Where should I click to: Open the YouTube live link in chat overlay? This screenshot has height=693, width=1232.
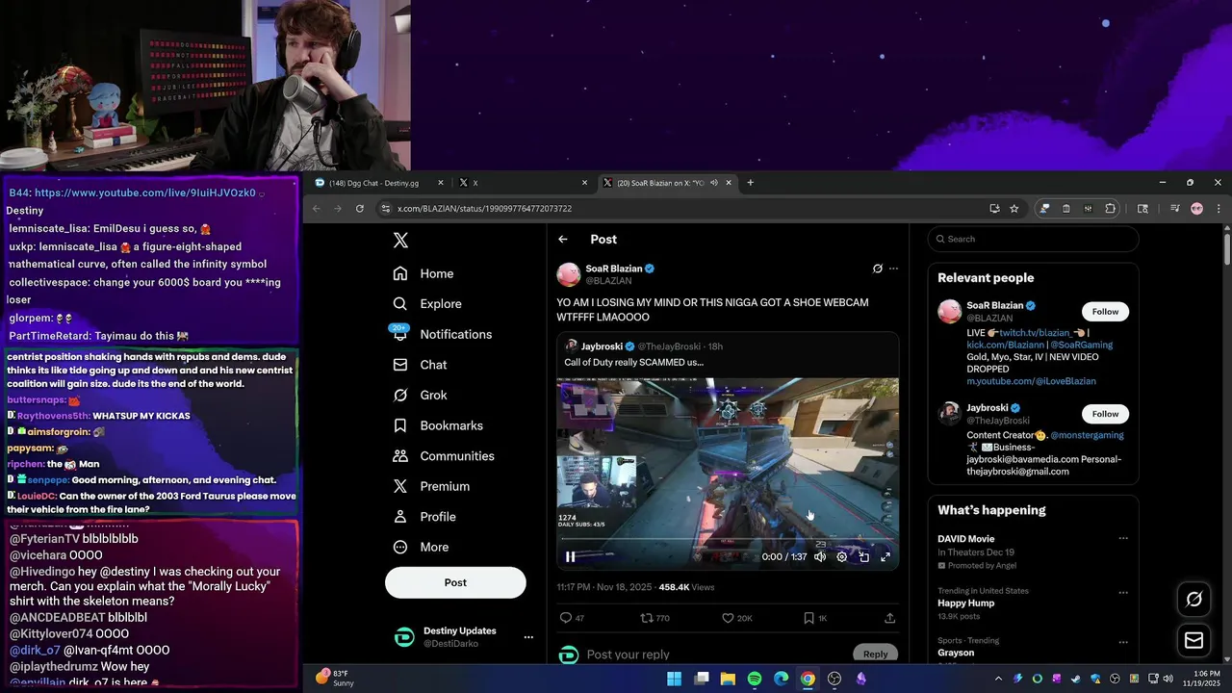[145, 192]
